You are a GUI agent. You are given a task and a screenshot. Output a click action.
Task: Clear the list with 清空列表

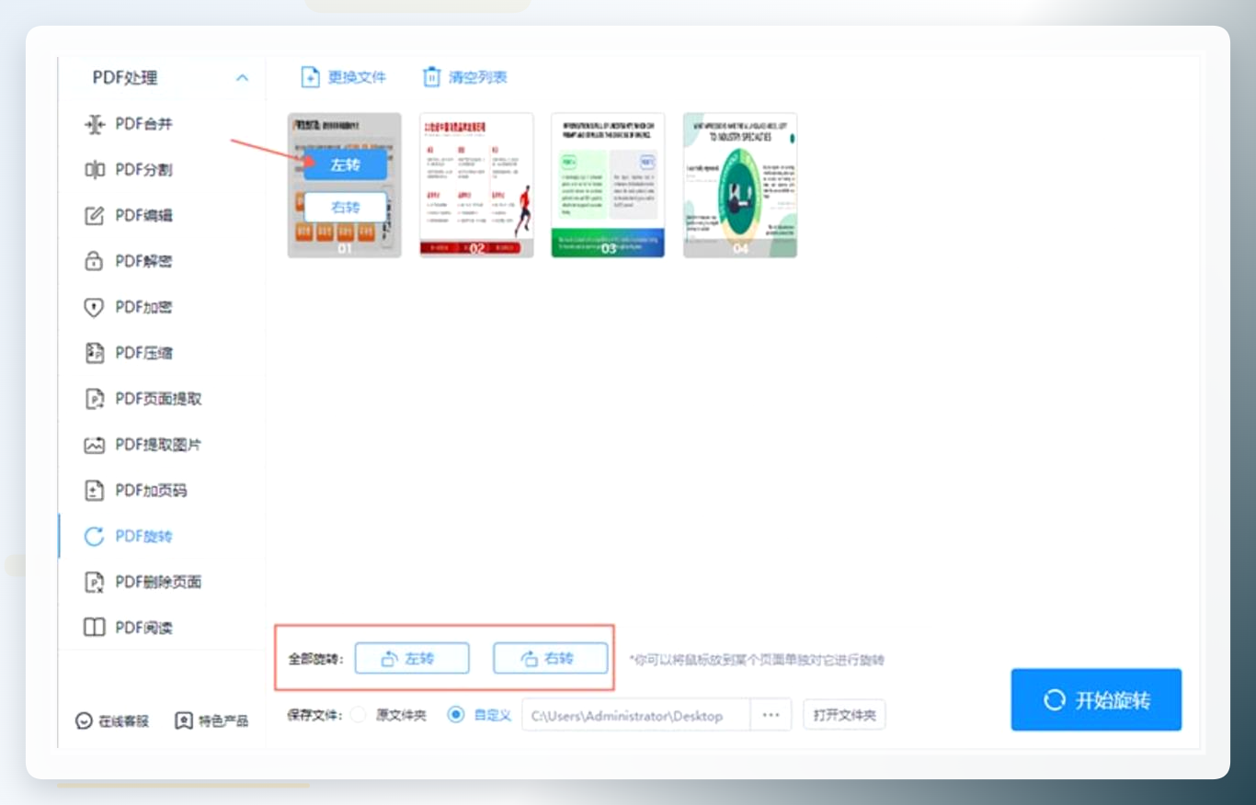click(465, 77)
